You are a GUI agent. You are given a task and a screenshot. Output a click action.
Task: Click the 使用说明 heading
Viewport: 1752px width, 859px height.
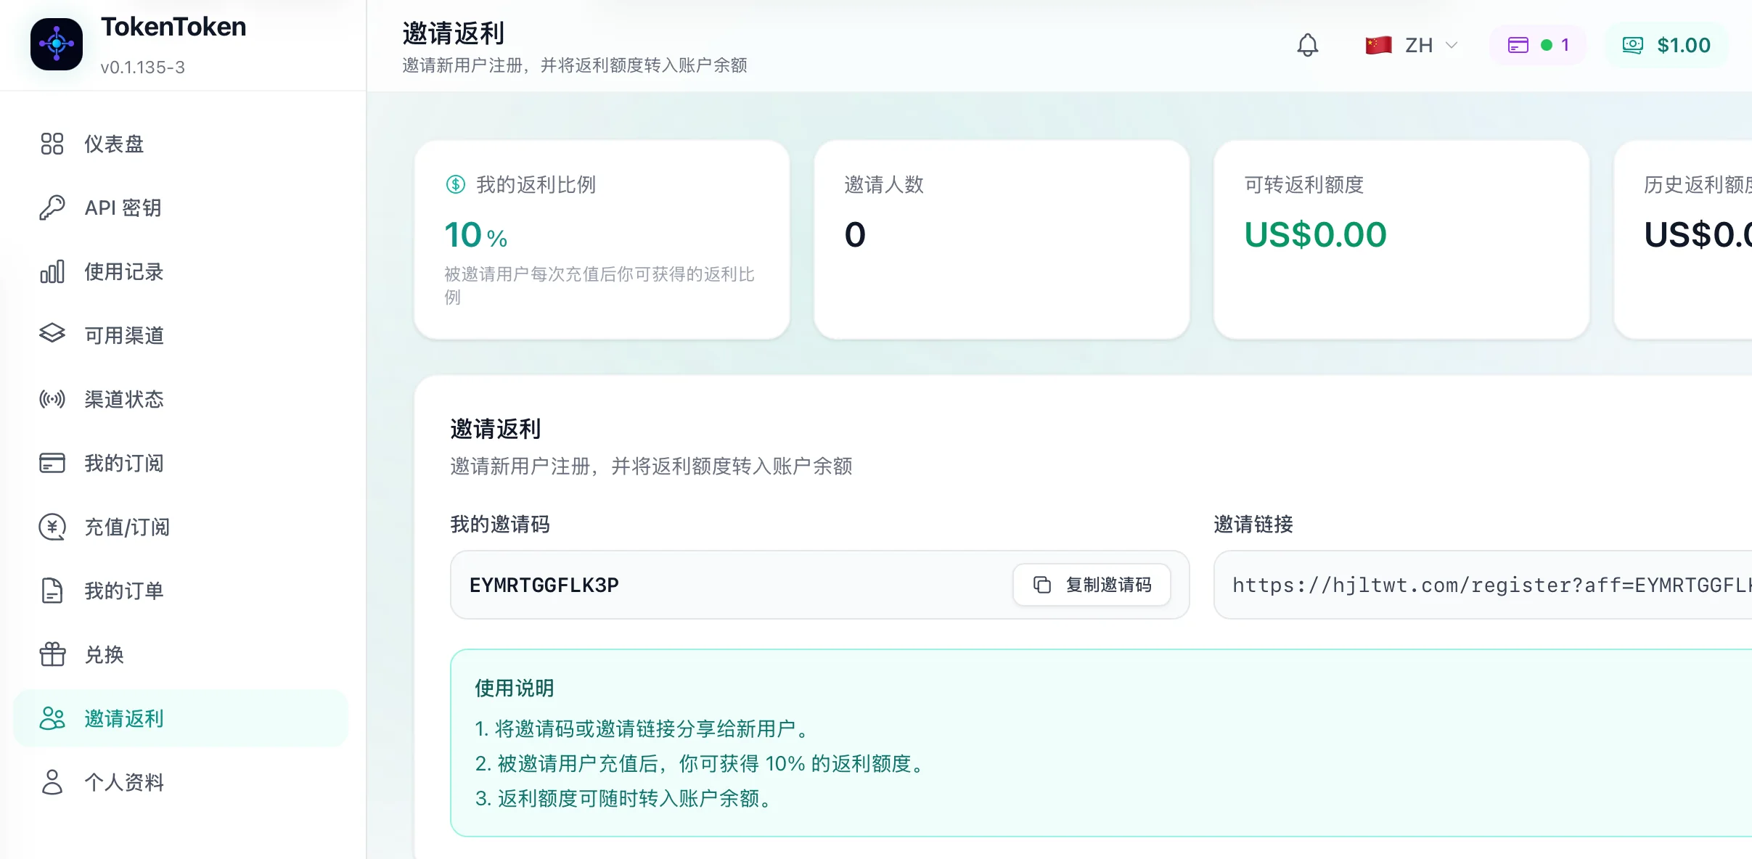pos(515,688)
